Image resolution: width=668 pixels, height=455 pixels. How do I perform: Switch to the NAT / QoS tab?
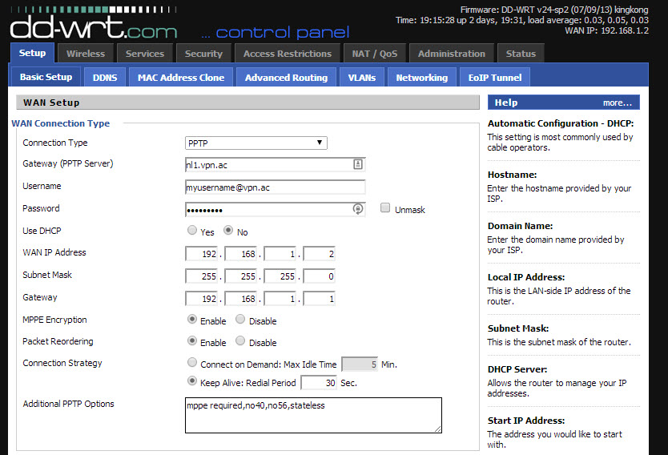coord(375,54)
